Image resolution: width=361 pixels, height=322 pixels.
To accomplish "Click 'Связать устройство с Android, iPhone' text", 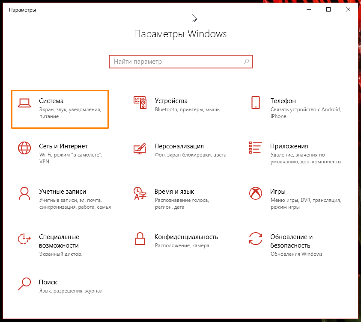I will (x=305, y=113).
